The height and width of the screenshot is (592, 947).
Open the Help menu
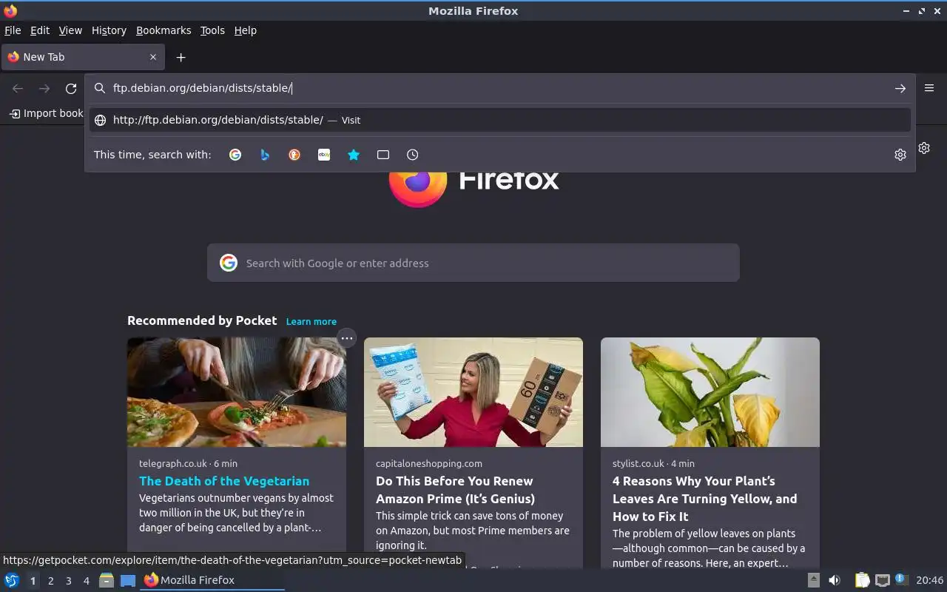(245, 30)
